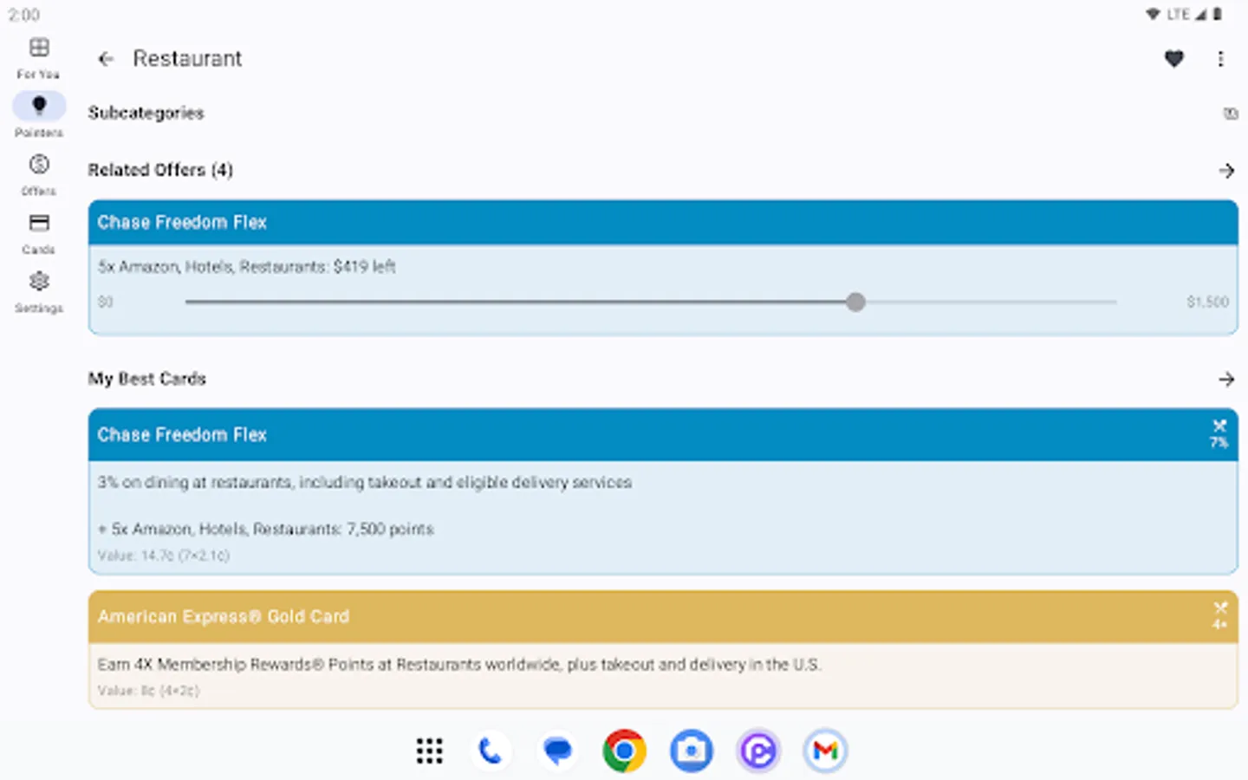Open the three-dot overflow menu
The height and width of the screenshot is (780, 1248).
[1220, 59]
